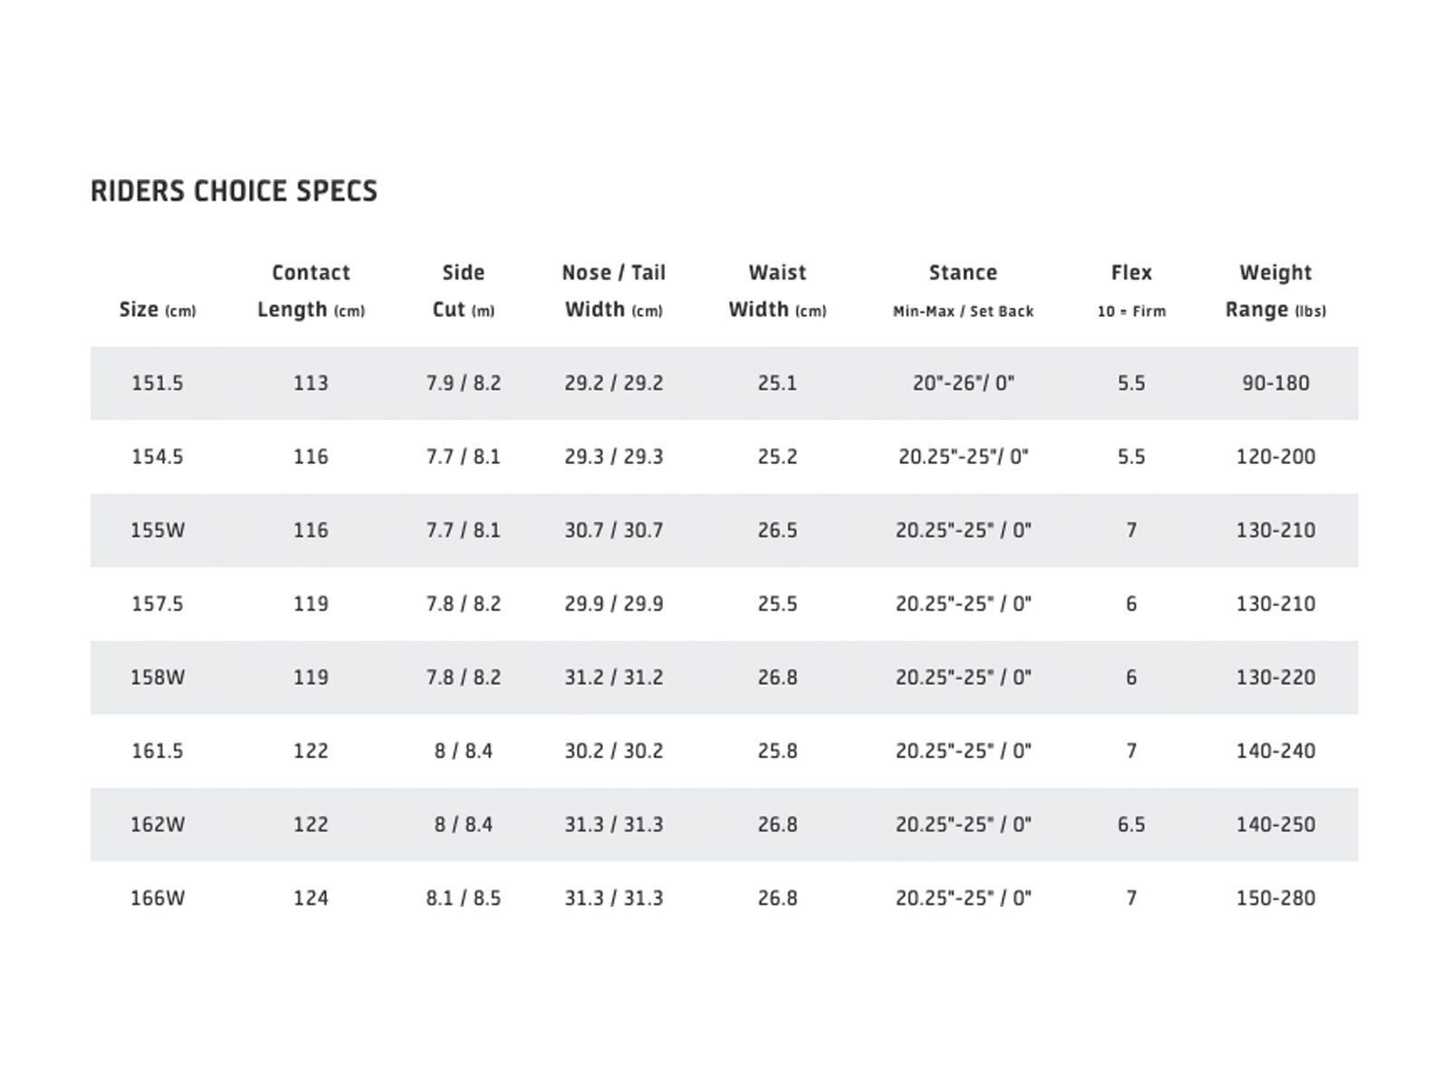
Task: Click the Contact Length column header
Action: pos(311,291)
